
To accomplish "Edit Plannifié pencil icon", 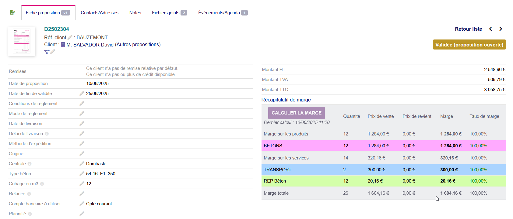I will click(82, 214).
